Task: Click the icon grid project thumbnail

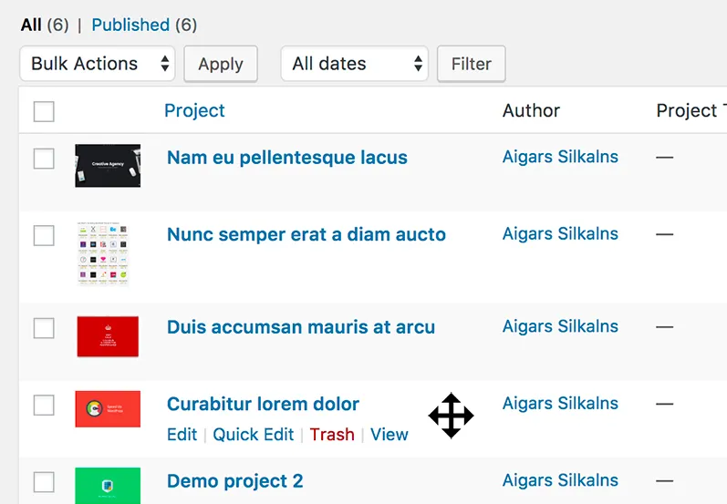Action: 108,254
